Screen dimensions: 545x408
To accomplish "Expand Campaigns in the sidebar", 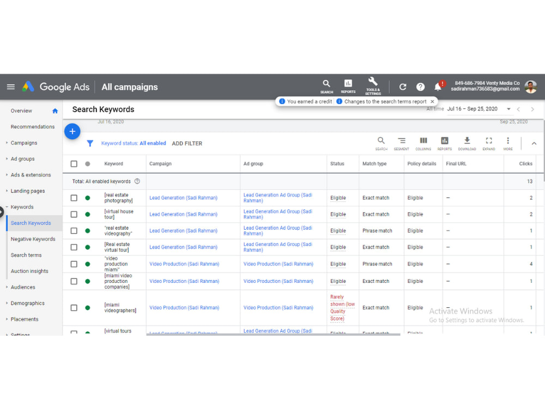I will (x=7, y=143).
